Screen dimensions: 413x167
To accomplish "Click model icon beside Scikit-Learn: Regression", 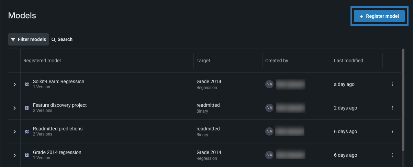I will coord(27,84).
